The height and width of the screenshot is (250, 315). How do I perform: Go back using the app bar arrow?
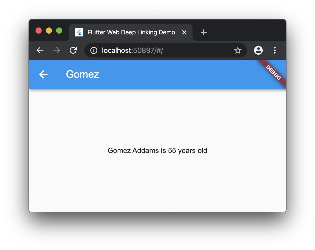[x=43, y=74]
